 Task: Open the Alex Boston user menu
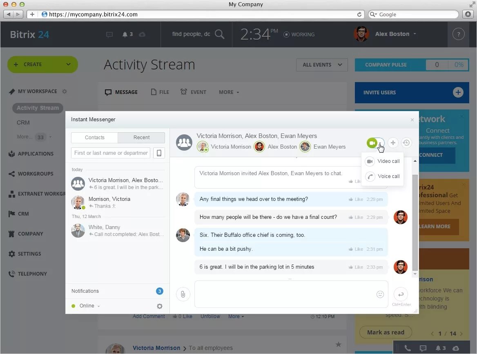coord(395,34)
